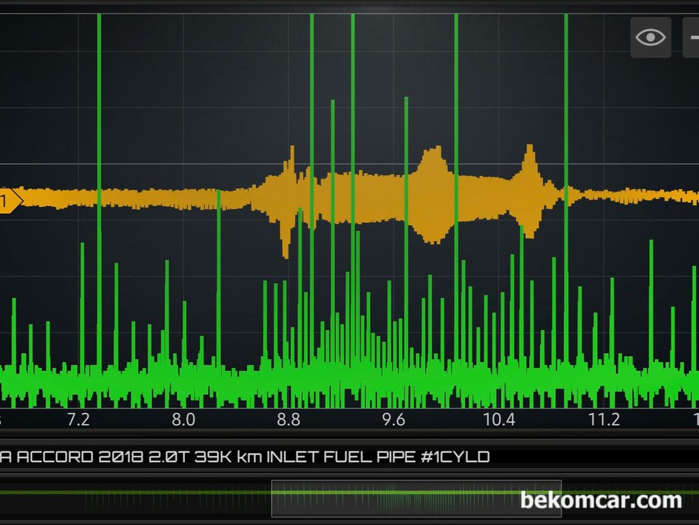Click the 8.0 time axis label
The height and width of the screenshot is (525, 699).
[x=183, y=419]
